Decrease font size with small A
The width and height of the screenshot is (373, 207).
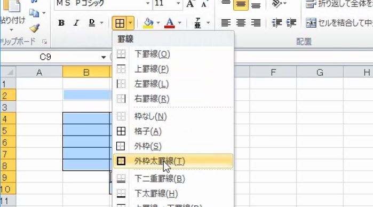[x=204, y=4]
